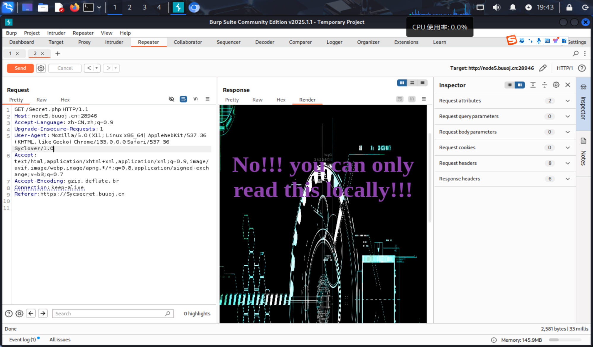The height and width of the screenshot is (347, 593).
Task: Expand Request headers section
Action: [568, 163]
